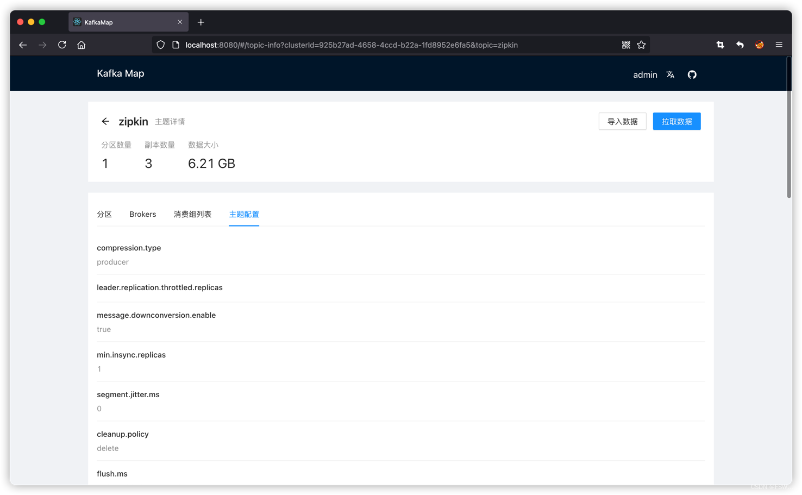Click the page vertical scrollbar
This screenshot has width=802, height=495.
click(789, 128)
